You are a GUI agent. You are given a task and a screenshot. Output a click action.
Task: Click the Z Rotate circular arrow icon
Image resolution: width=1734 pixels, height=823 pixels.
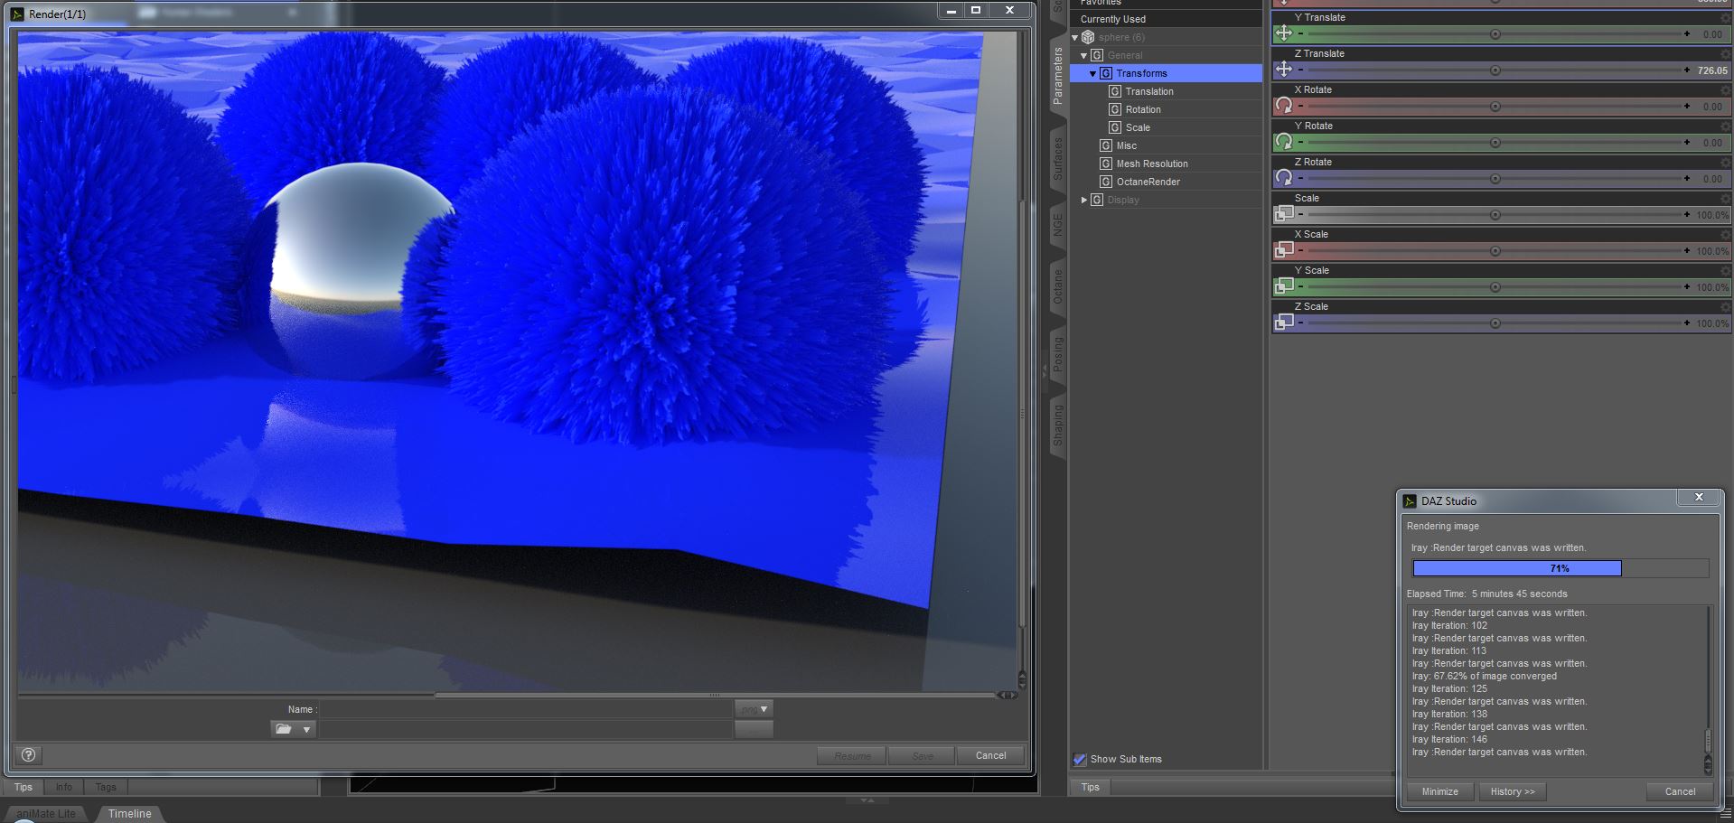click(1283, 178)
